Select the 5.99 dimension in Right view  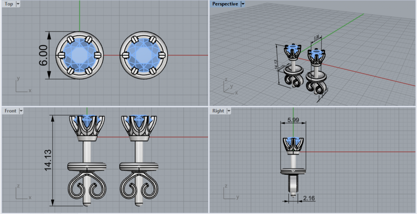point(294,120)
